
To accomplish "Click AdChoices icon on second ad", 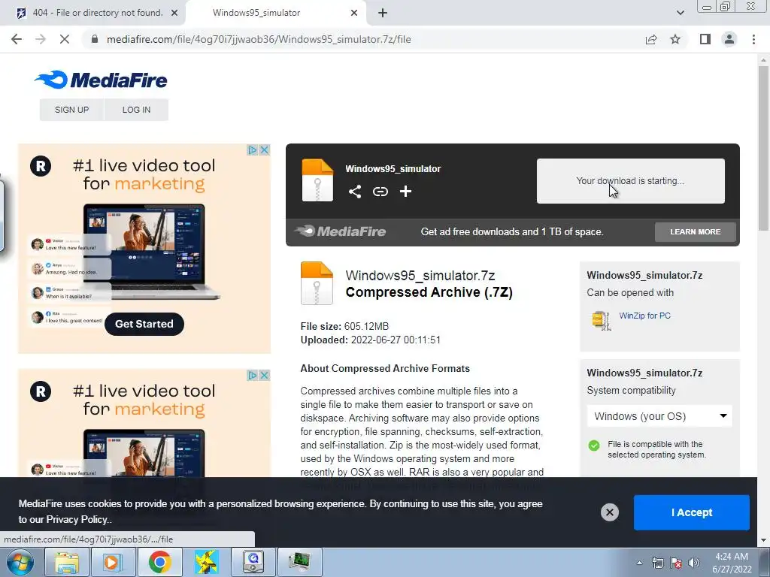I will (x=253, y=376).
